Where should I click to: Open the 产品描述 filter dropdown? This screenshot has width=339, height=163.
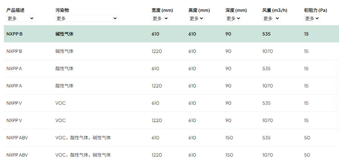(20, 19)
